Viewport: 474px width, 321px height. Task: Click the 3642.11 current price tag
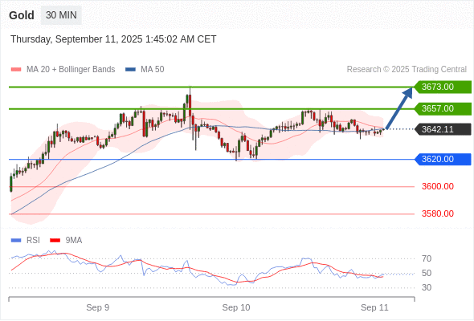point(443,129)
